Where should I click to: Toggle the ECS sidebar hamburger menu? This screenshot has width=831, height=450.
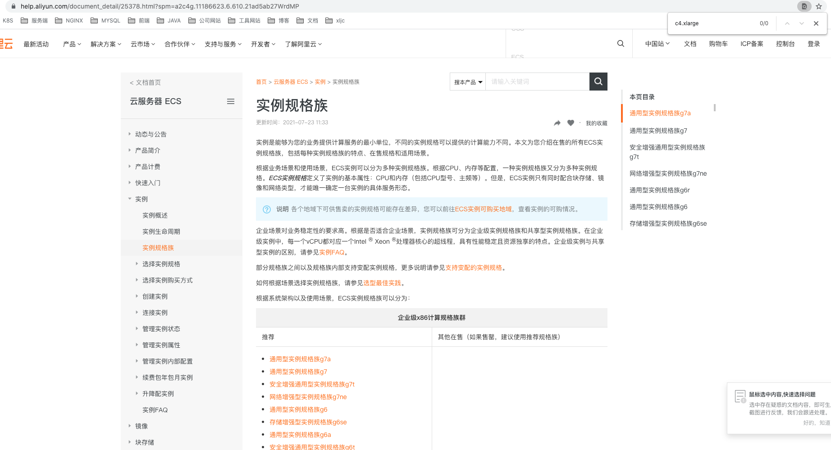point(231,101)
